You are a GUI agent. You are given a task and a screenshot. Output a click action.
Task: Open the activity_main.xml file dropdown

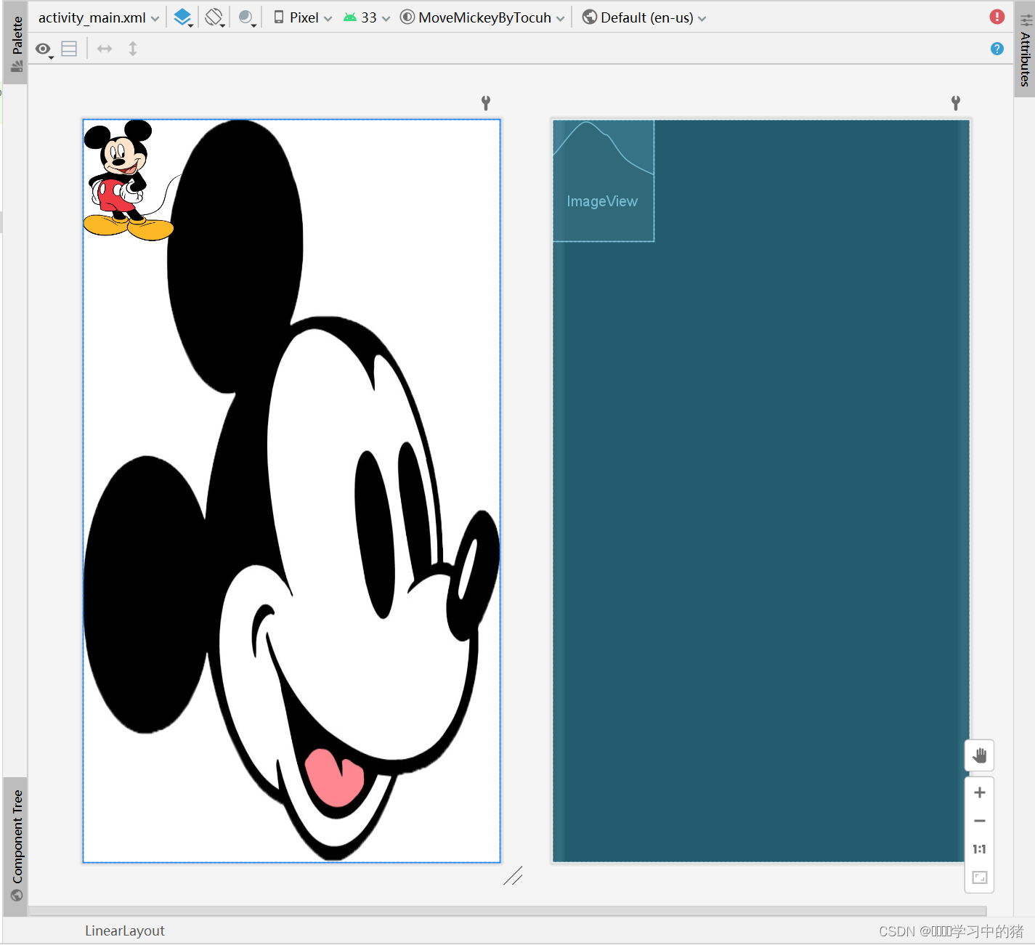[99, 17]
